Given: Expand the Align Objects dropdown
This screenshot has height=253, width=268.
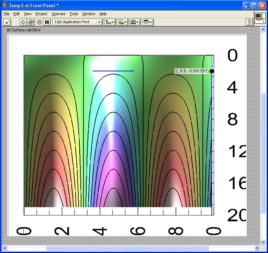Looking at the screenshot, I should coord(110,22).
